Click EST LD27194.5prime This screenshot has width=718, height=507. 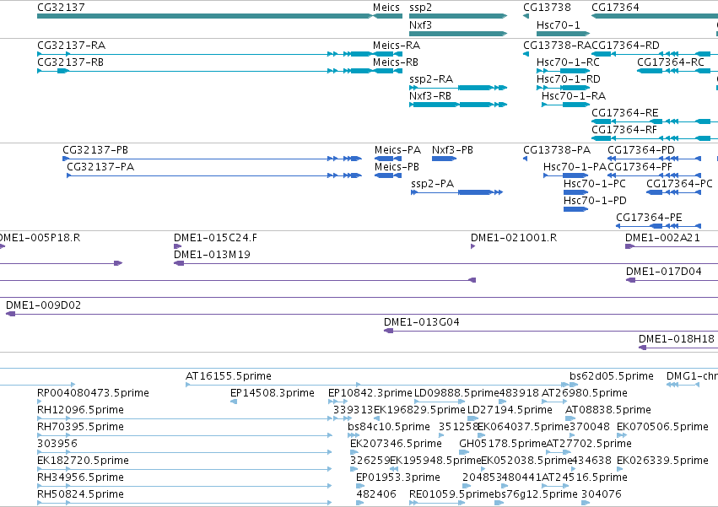click(x=510, y=410)
